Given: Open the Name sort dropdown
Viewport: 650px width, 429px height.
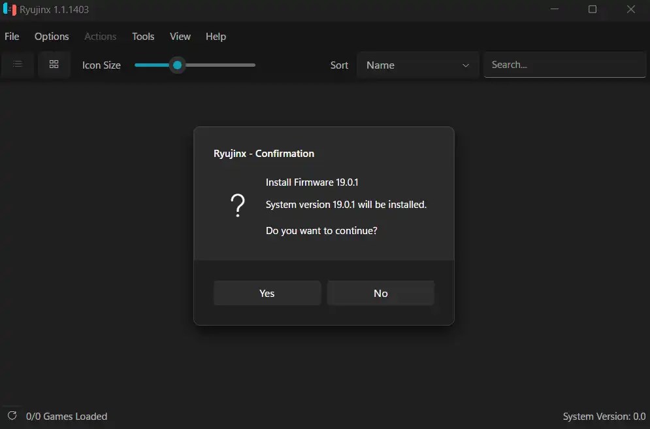Looking at the screenshot, I should pyautogui.click(x=418, y=65).
